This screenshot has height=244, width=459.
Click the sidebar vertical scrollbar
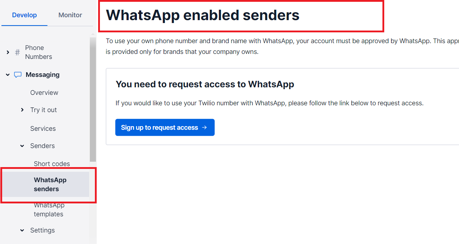(93, 100)
